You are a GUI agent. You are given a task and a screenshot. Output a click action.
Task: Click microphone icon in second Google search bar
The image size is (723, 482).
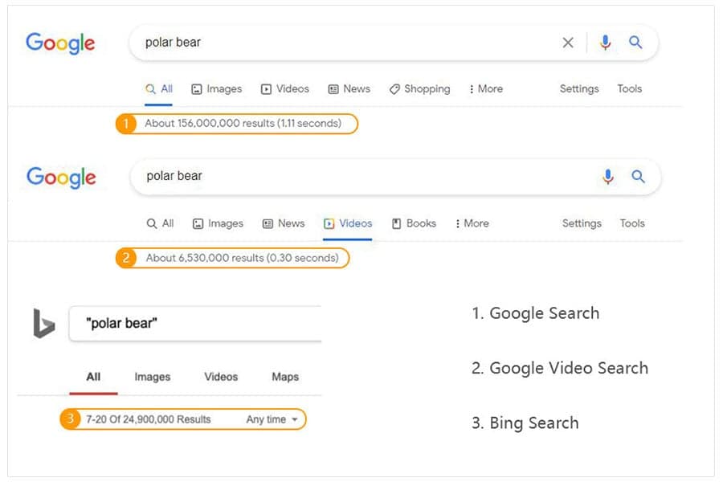point(608,177)
